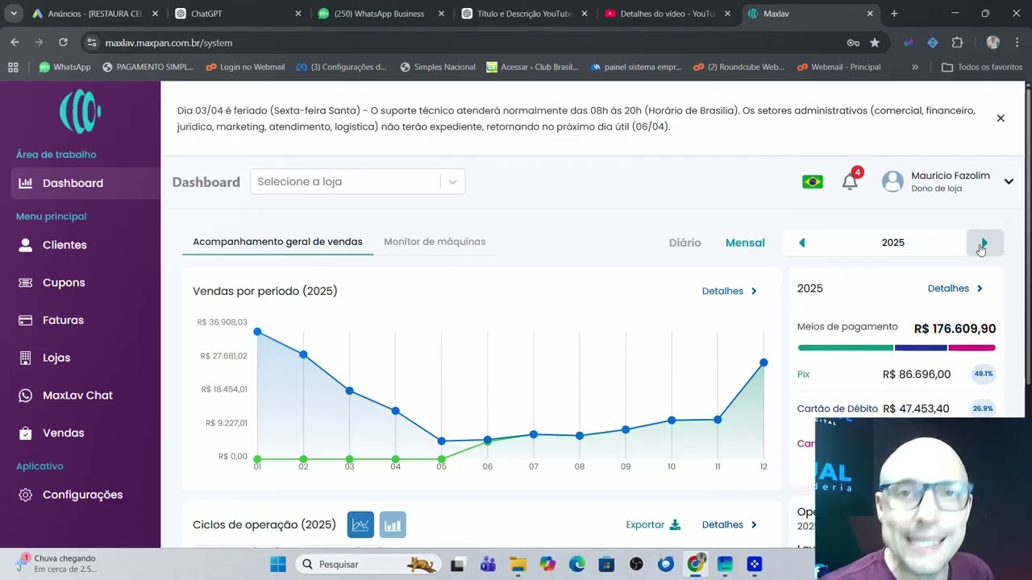The image size is (1032, 580).
Task: Click the green Pix payment bar segment
Action: pos(845,348)
